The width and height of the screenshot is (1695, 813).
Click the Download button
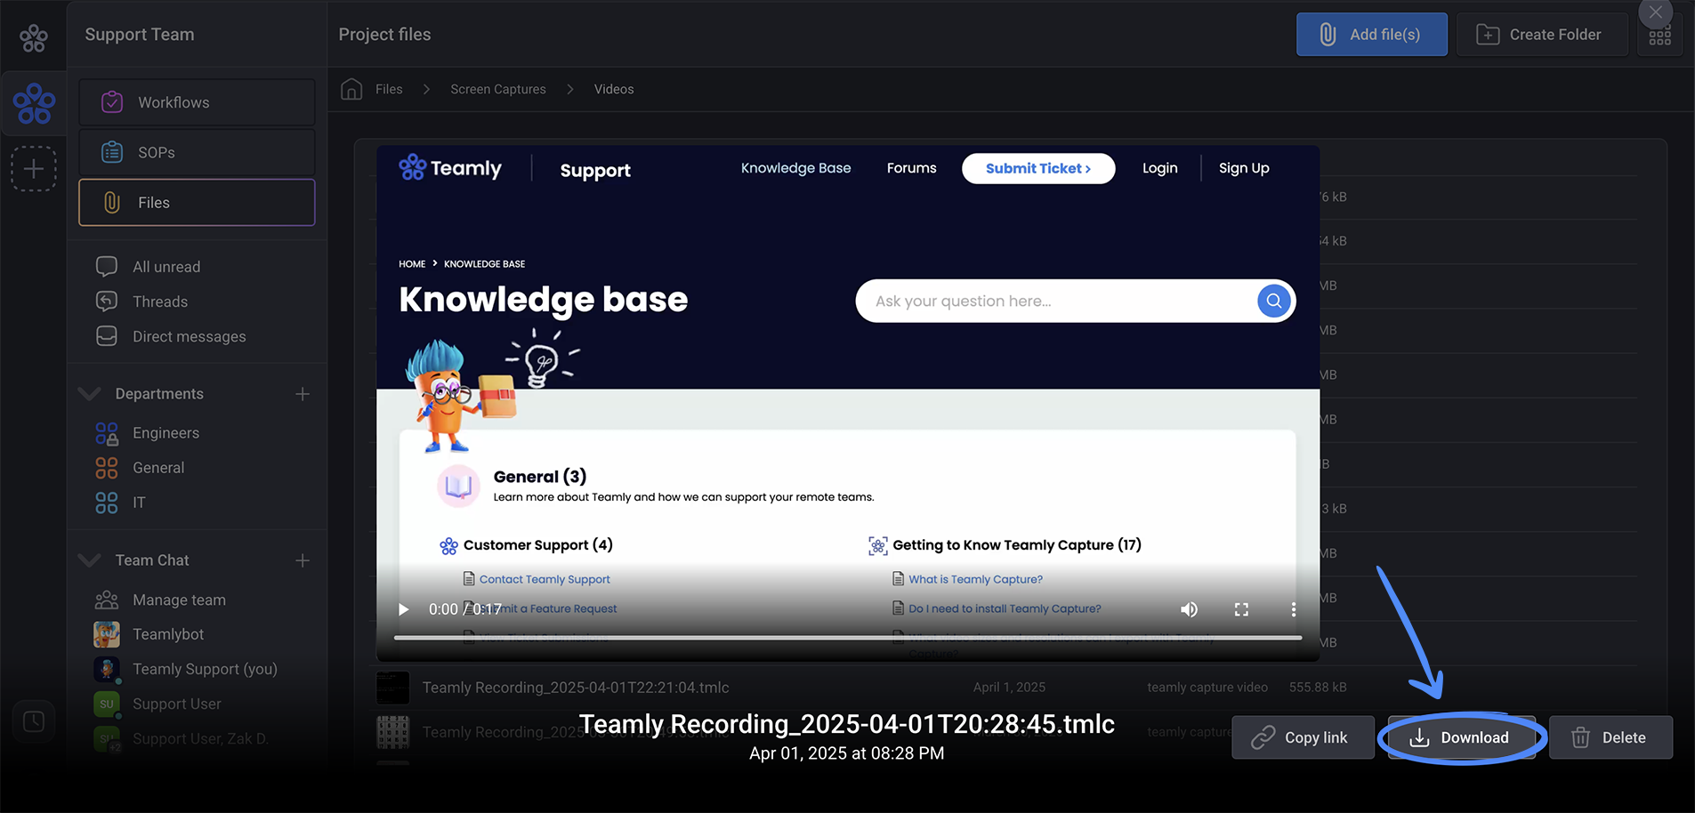[x=1461, y=737]
